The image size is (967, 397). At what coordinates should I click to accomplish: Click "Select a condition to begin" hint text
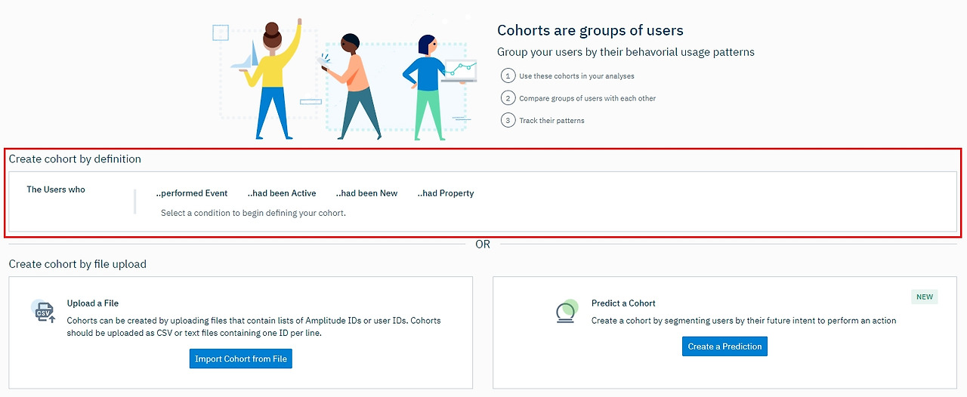pos(253,213)
